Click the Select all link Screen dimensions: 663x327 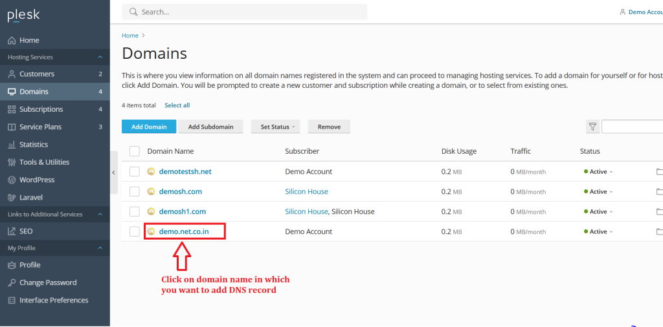177,105
